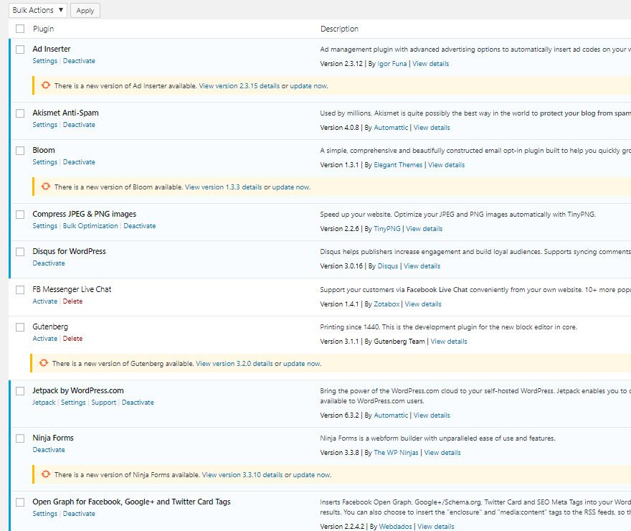
Task: Deactivate Ninja Forms
Action: point(49,450)
